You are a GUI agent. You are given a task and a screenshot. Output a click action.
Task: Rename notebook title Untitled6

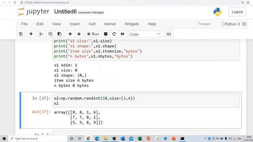click(65, 11)
